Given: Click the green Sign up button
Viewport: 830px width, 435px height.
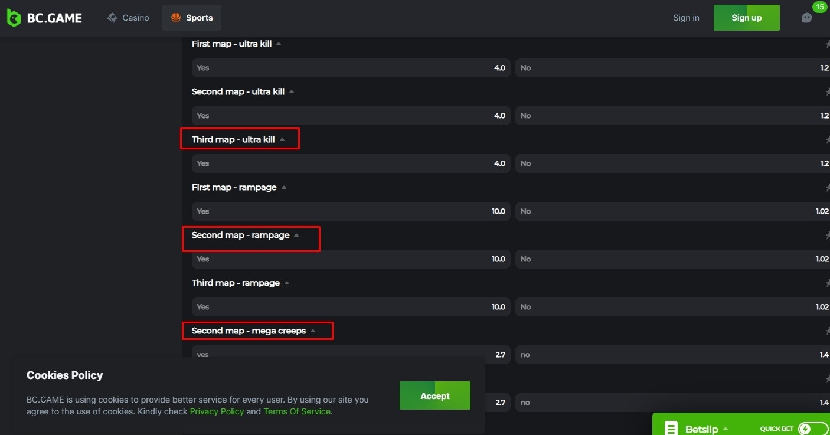Looking at the screenshot, I should 746,18.
